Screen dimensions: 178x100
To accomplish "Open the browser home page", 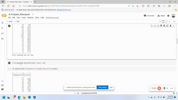I will coord(13,6).
